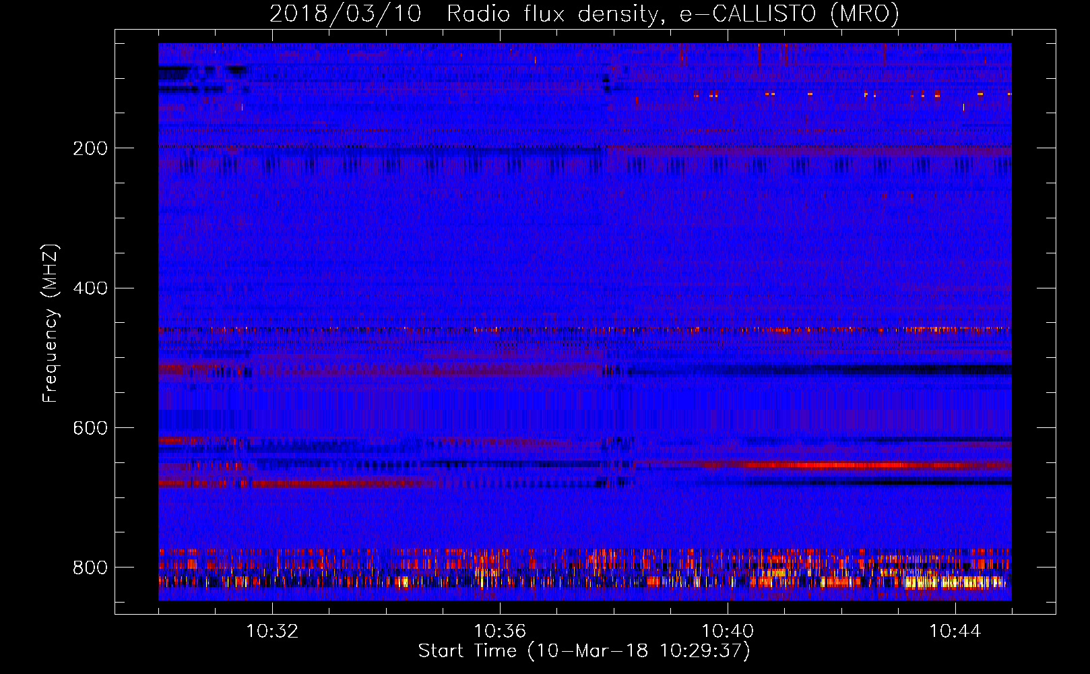Click the 10:32 time tick label
1090x674 pixels.
tap(272, 632)
